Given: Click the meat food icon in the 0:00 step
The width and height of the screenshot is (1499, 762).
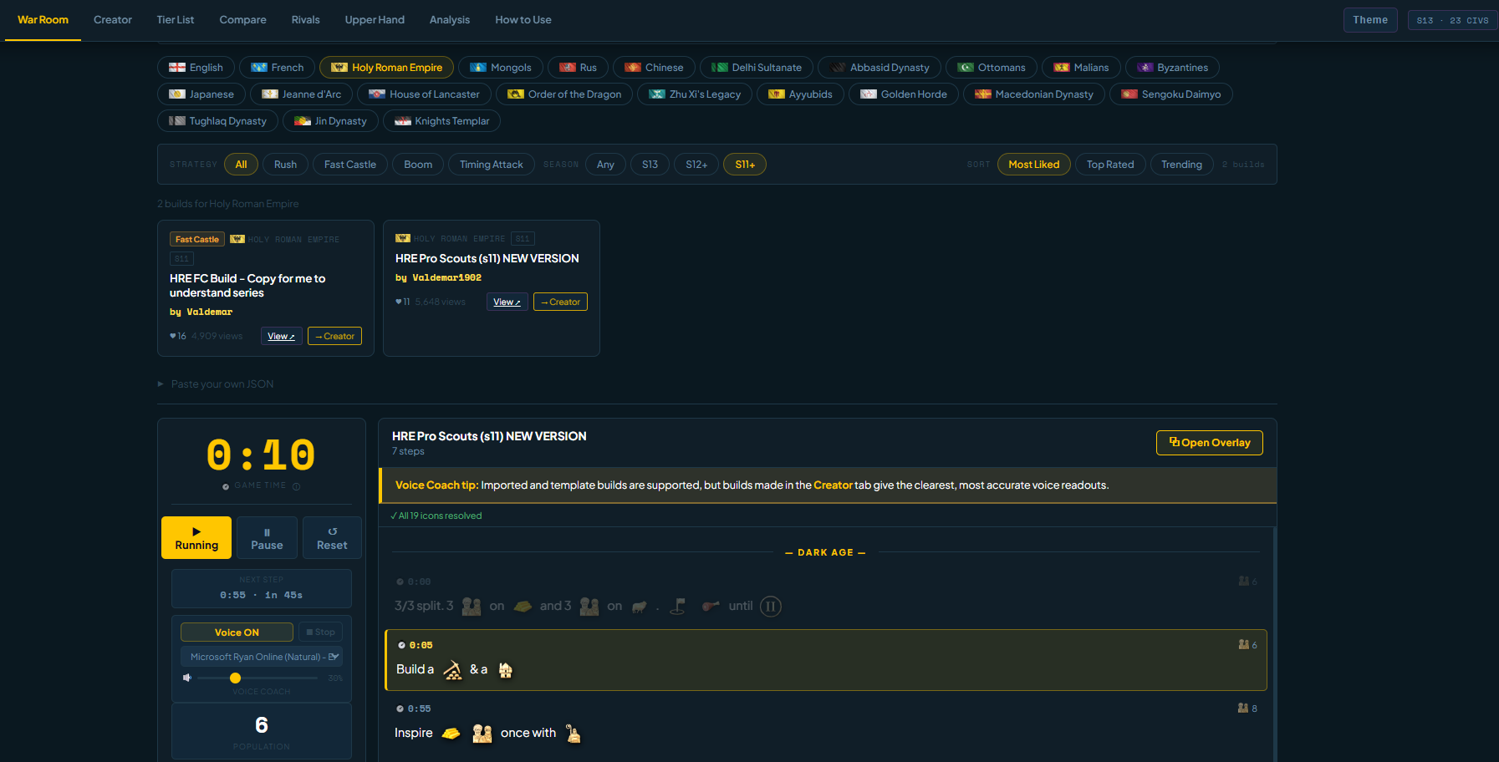Looking at the screenshot, I should click(x=711, y=607).
